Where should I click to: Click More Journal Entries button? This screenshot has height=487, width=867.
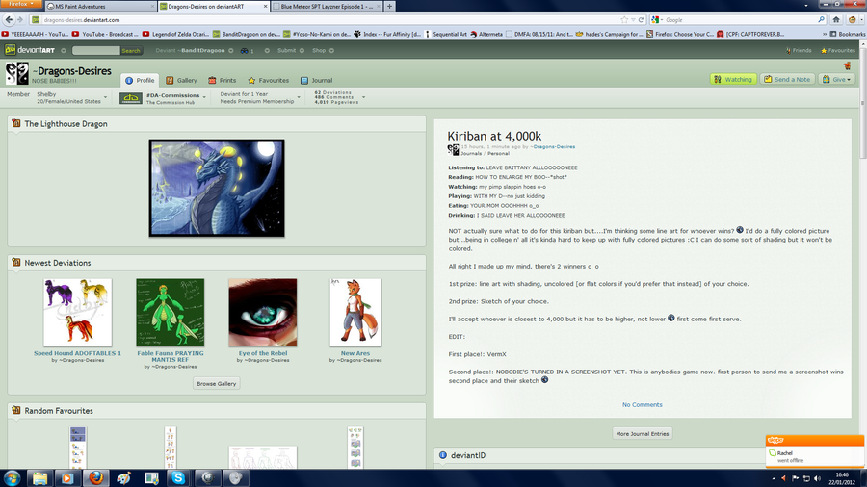pos(642,433)
